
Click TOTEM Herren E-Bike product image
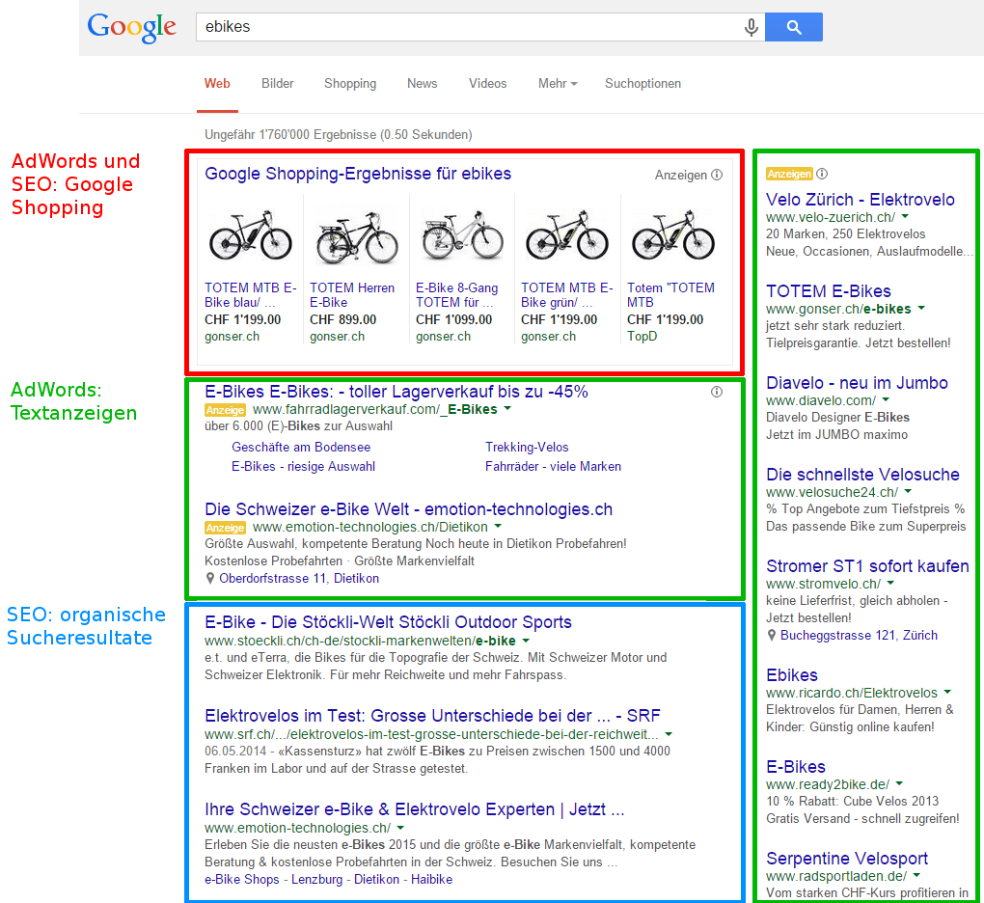point(356,236)
